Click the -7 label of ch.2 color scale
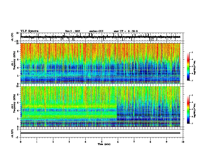The image size is (206, 159). [x=192, y=123]
